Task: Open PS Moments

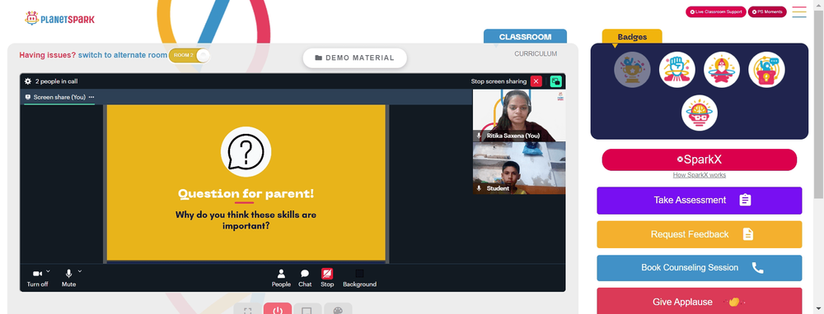Action: point(767,12)
